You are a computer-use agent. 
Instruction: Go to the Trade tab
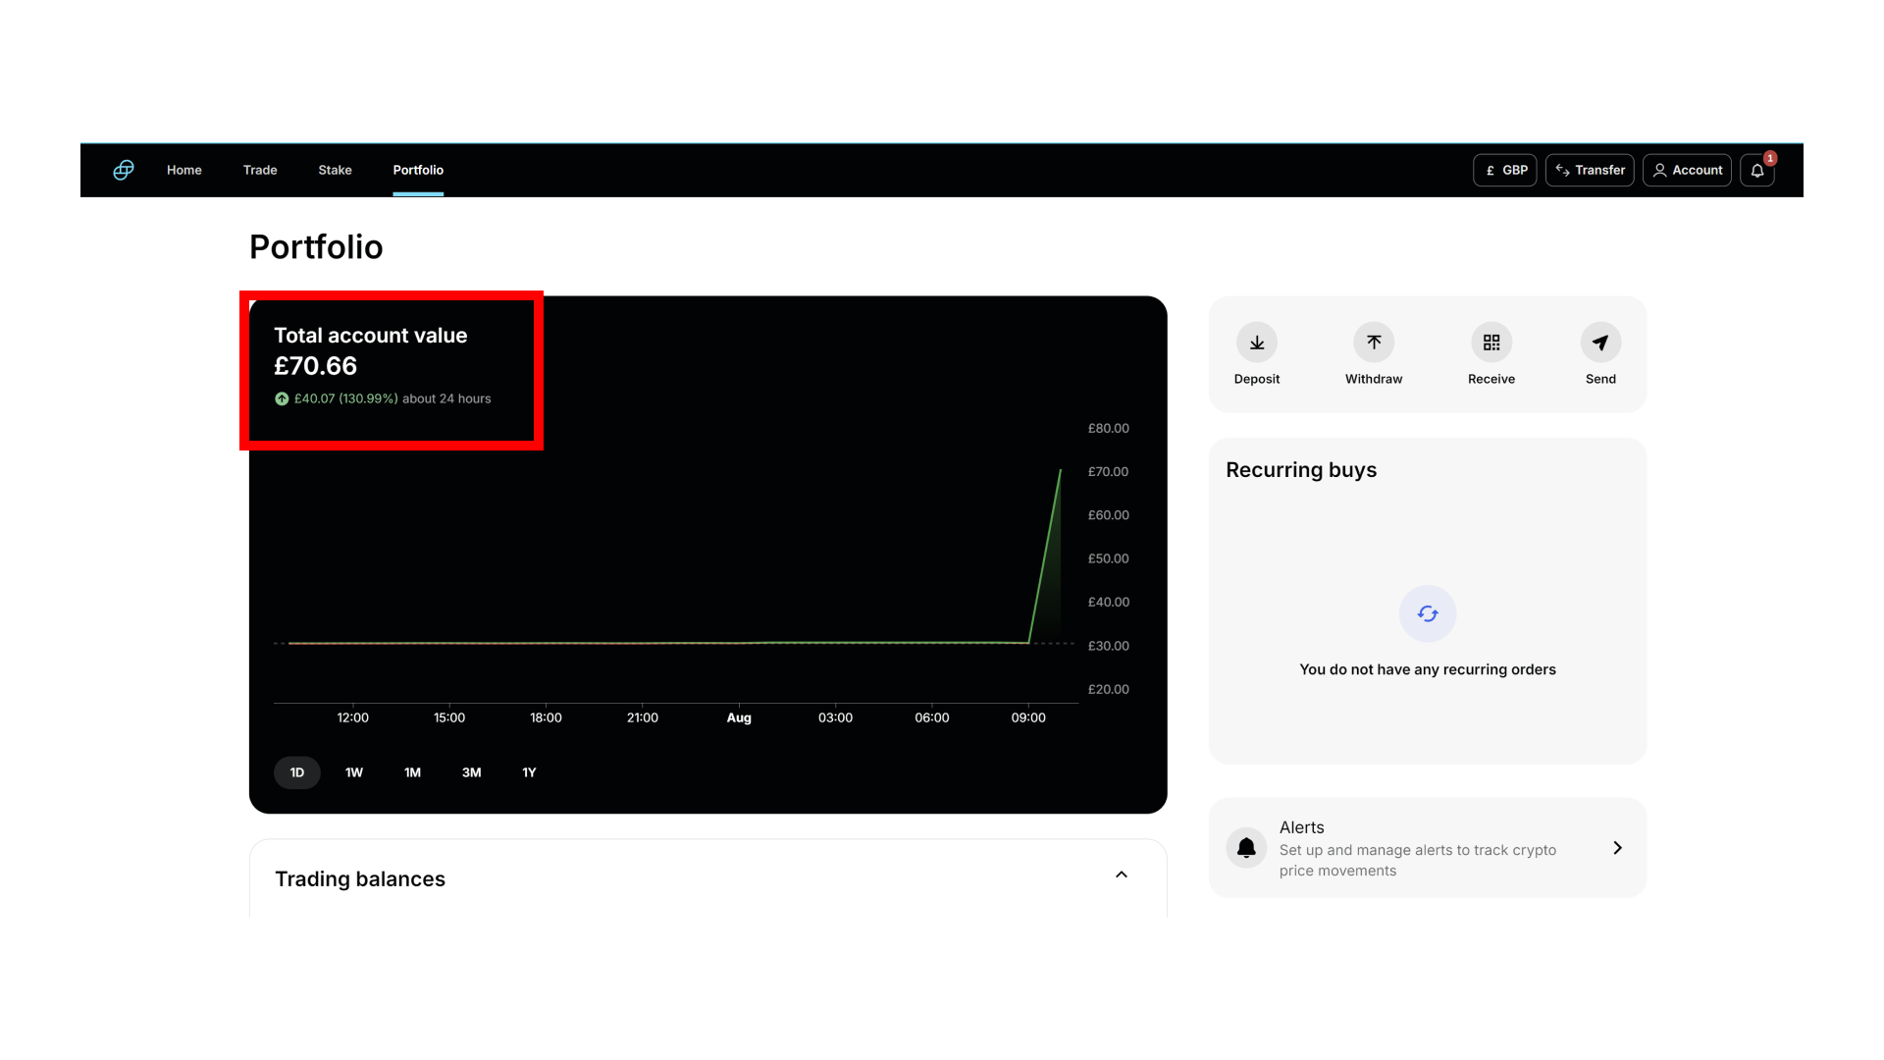(x=260, y=170)
